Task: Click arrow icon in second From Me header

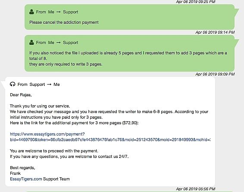Action: [58, 43]
